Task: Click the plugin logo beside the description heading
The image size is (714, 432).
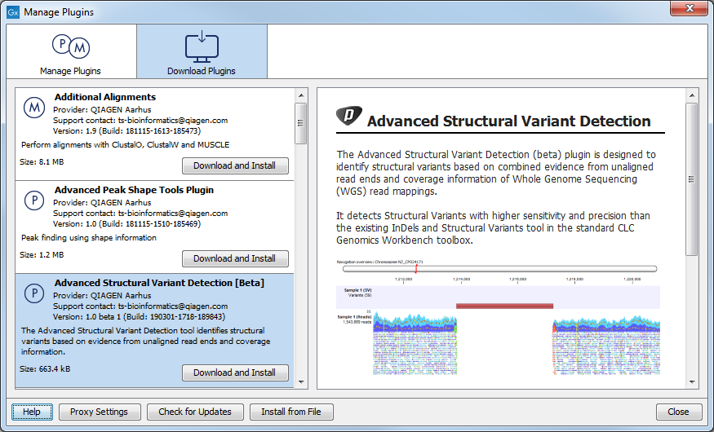Action: pyautogui.click(x=348, y=119)
